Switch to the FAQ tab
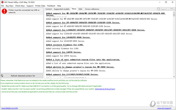This screenshot has width=176, height=110. point(80,9)
